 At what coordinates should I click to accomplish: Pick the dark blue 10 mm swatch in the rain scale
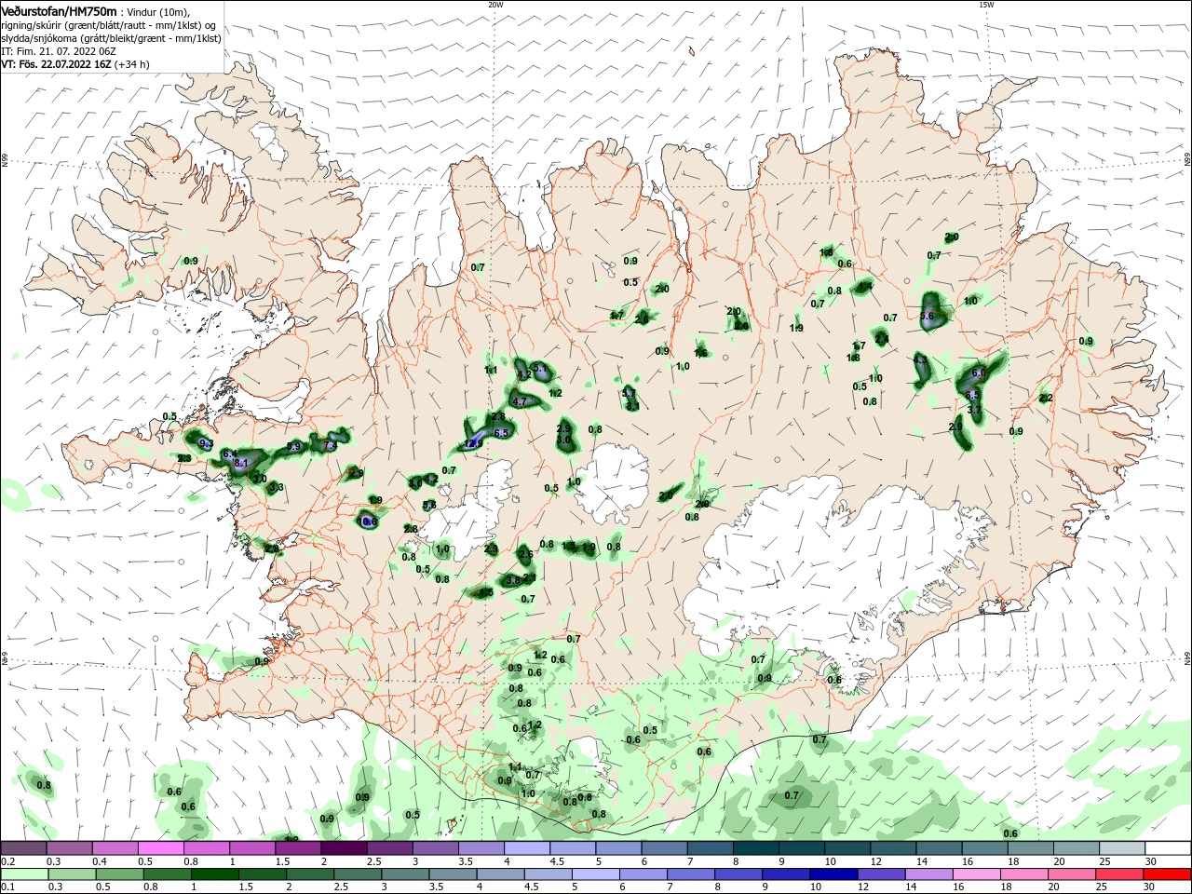tap(832, 874)
